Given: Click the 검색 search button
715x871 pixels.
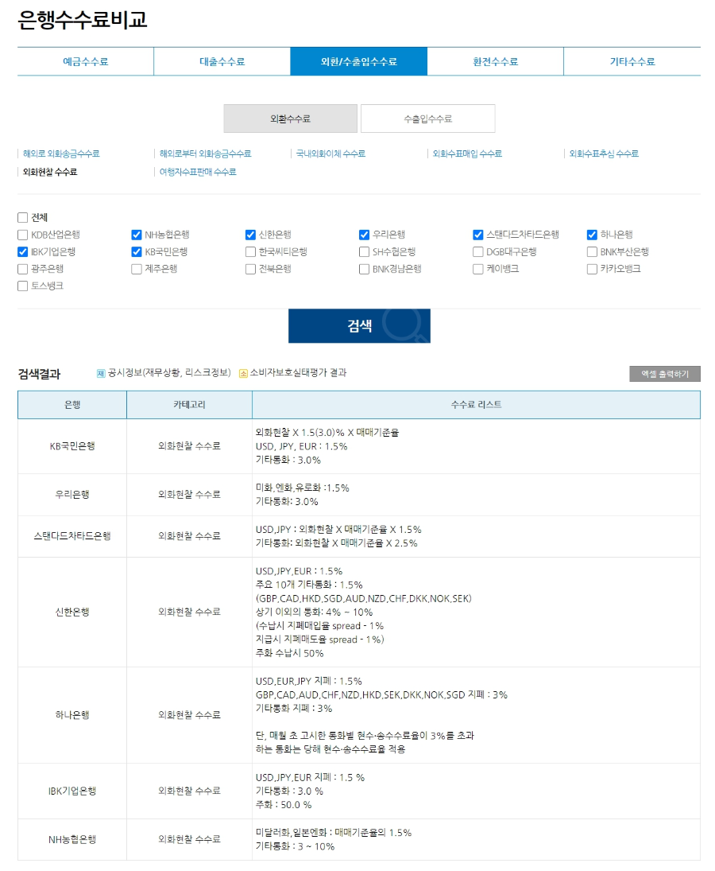Looking at the screenshot, I should (359, 326).
